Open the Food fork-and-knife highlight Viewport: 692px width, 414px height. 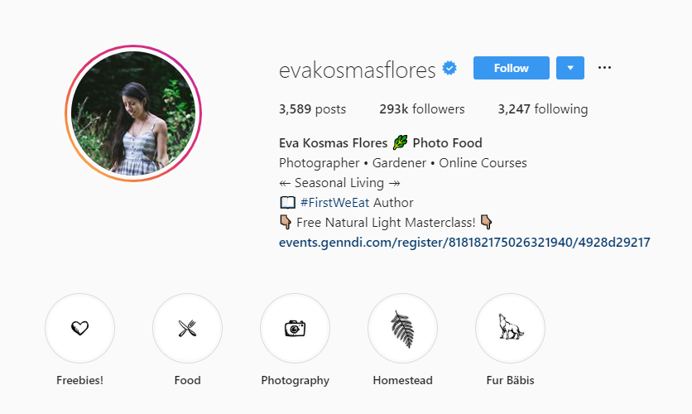point(188,329)
